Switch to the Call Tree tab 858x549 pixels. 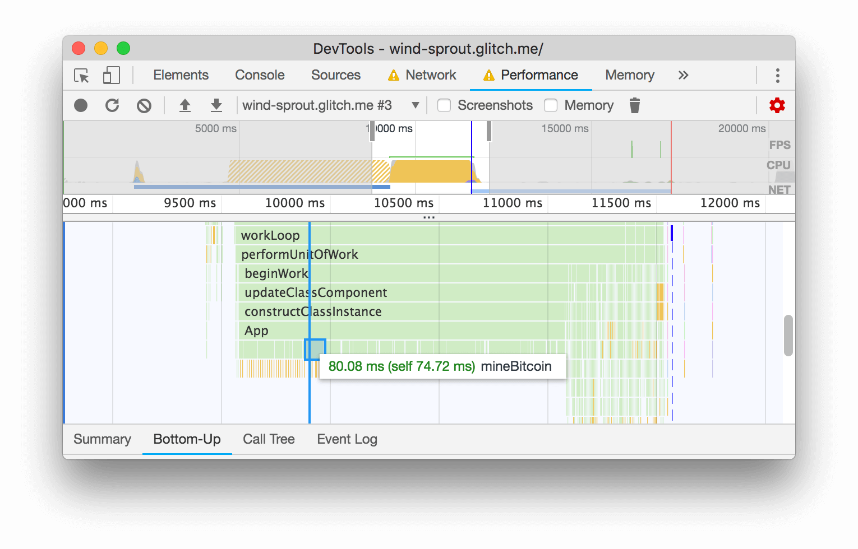(269, 439)
